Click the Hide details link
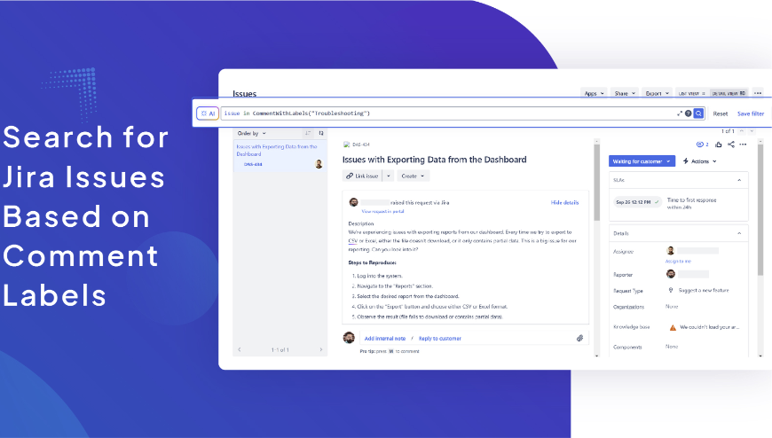The image size is (772, 438). 564,202
